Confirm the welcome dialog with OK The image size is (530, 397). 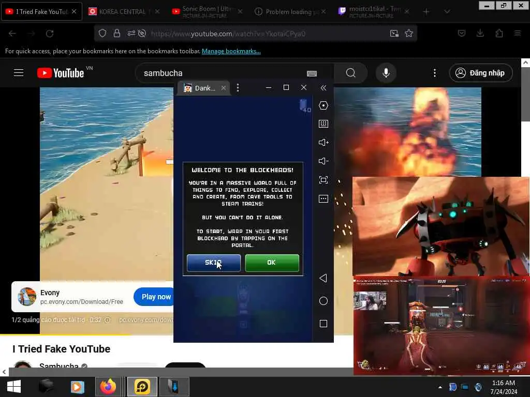[x=272, y=263]
